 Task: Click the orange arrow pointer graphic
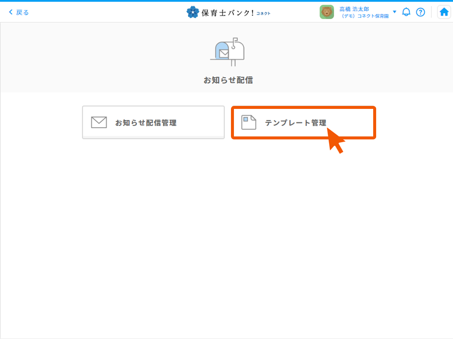335,141
